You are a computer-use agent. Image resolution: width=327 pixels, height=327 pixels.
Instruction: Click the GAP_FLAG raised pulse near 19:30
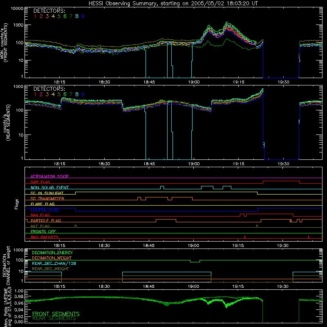(281, 182)
